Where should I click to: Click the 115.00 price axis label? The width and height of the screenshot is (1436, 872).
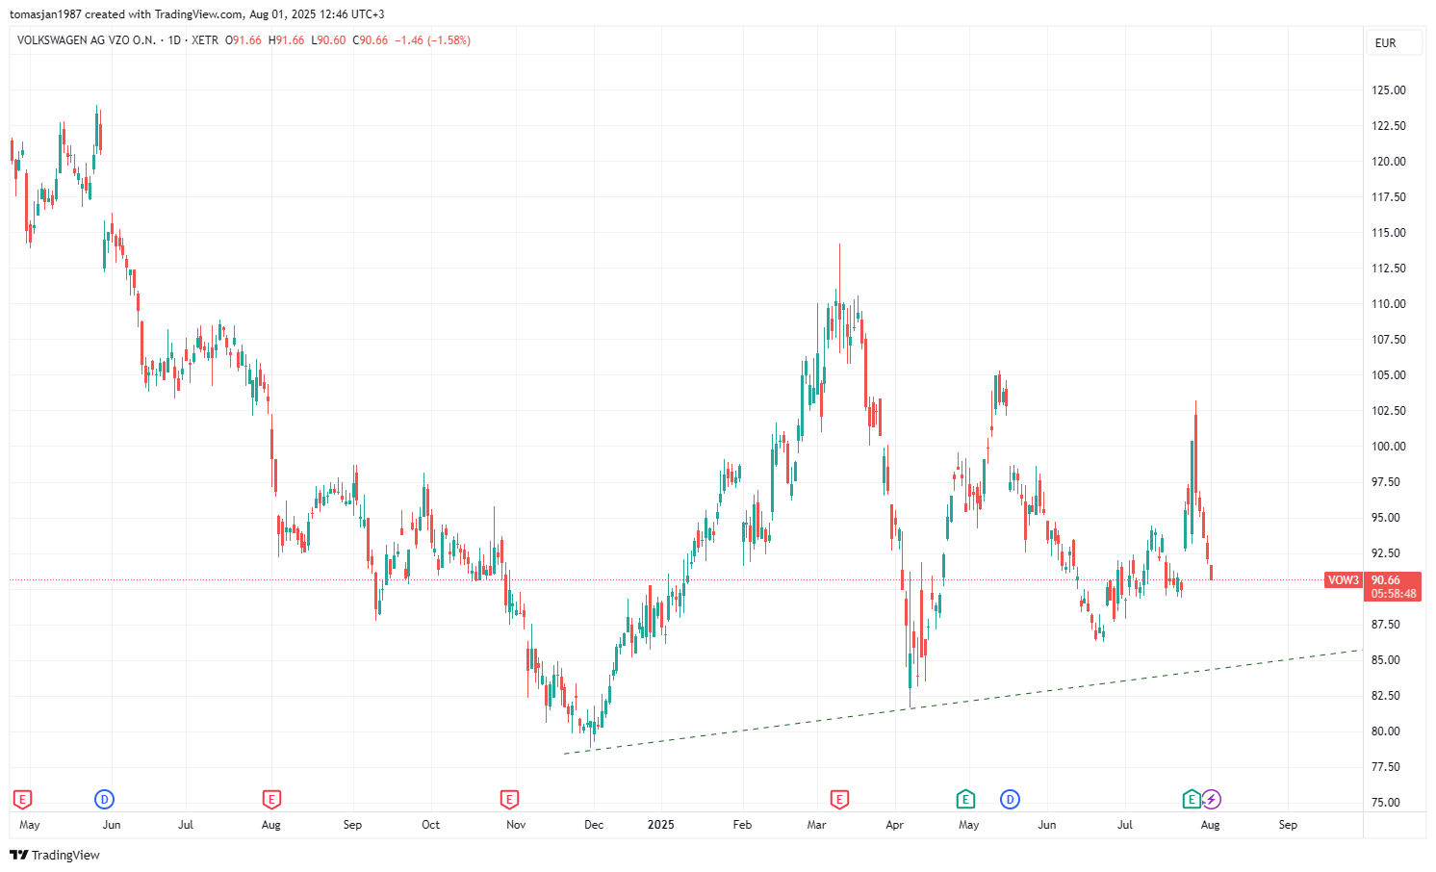point(1389,233)
